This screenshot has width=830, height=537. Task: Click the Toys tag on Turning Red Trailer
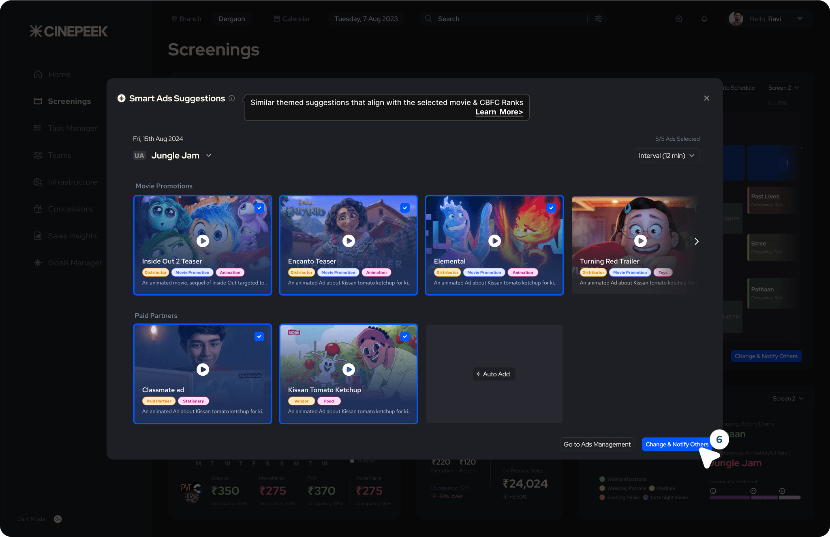[x=663, y=272]
